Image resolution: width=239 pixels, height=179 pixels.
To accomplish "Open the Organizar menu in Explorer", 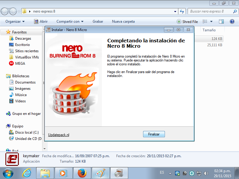I will point(15,21).
